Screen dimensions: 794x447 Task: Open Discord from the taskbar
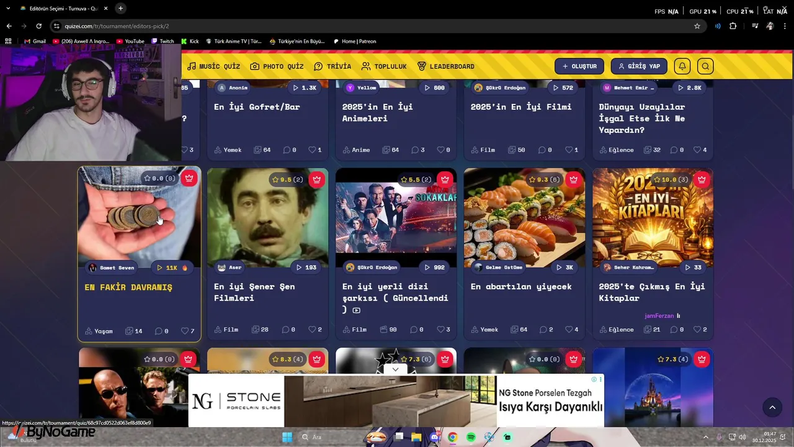(434, 437)
